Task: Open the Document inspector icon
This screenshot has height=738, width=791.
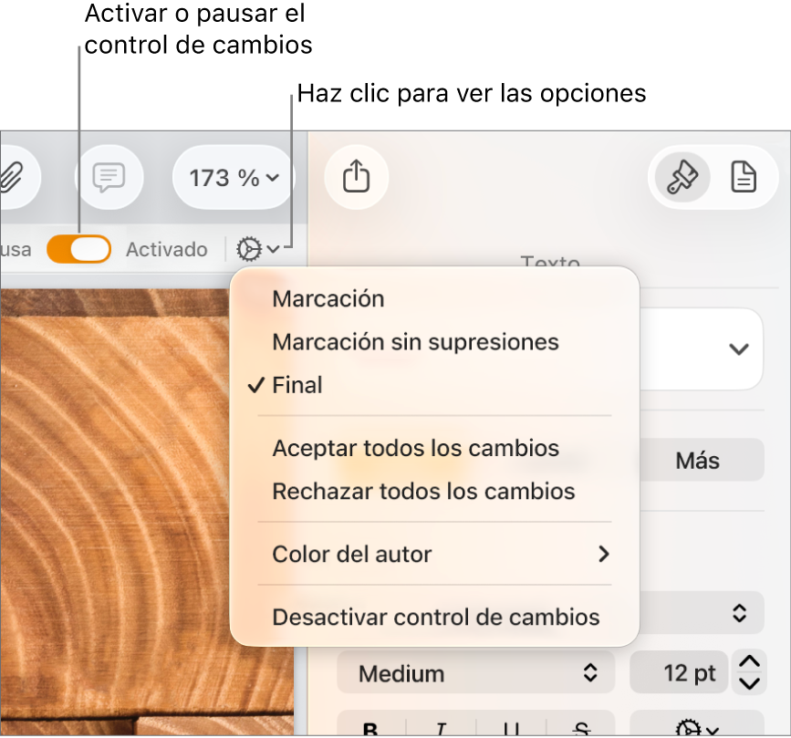Action: click(x=744, y=177)
